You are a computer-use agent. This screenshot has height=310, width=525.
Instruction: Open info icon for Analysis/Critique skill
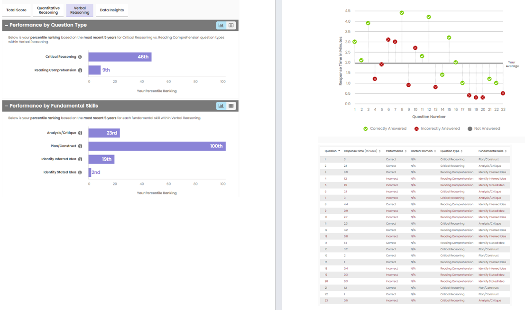pos(80,133)
